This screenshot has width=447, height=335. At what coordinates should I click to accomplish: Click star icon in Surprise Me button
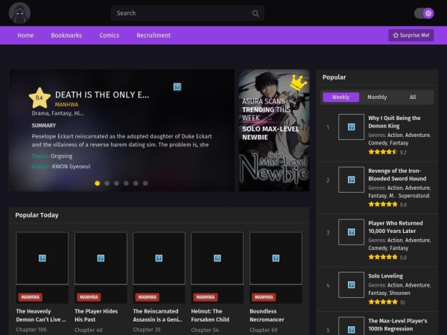[396, 35]
